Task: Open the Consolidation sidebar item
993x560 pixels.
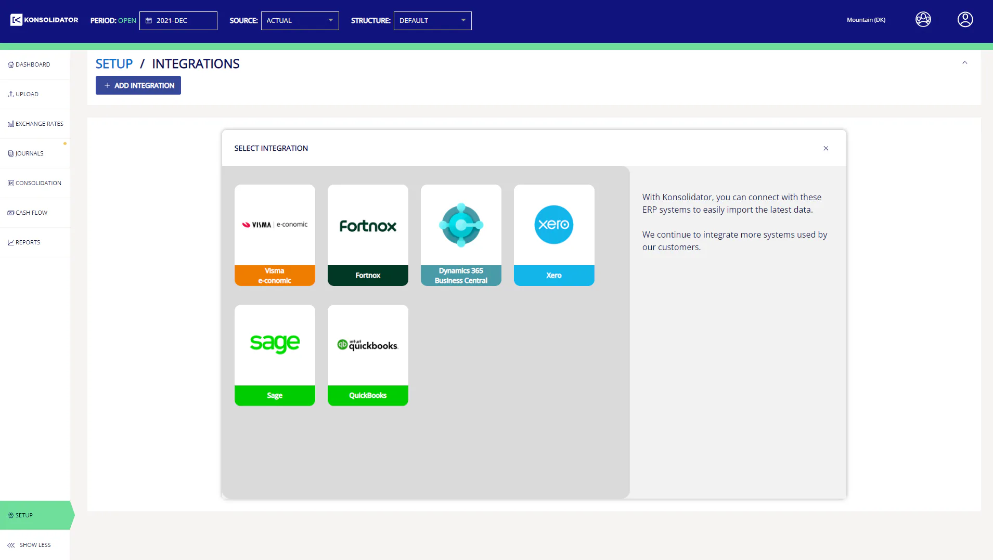Action: tap(35, 183)
